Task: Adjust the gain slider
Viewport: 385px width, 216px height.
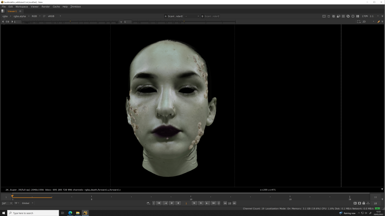Action: (x=70, y=22)
